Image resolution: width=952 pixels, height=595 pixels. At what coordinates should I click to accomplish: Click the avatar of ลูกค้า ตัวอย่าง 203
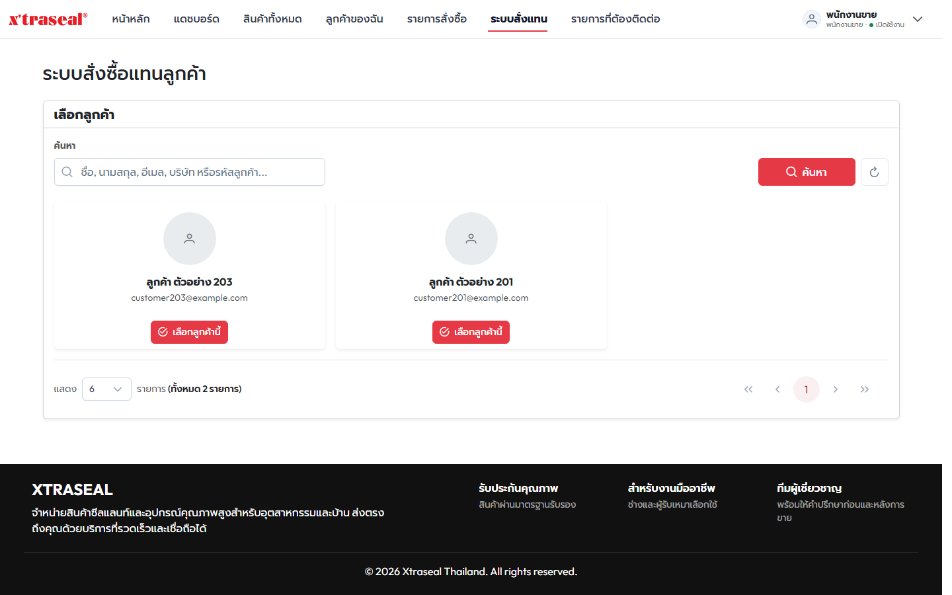click(x=190, y=239)
